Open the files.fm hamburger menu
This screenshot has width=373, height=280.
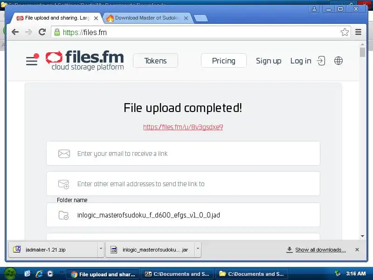click(x=32, y=60)
